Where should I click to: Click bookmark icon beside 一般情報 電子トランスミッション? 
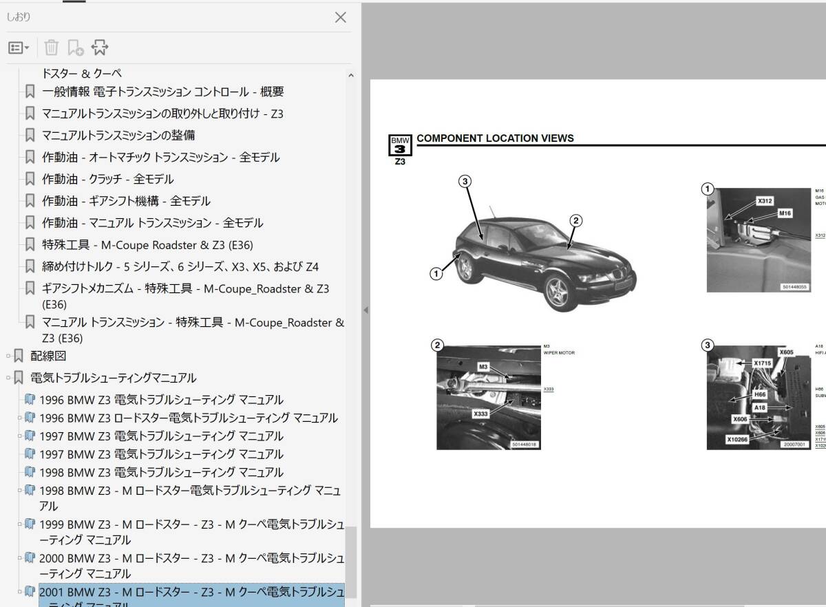click(x=30, y=91)
